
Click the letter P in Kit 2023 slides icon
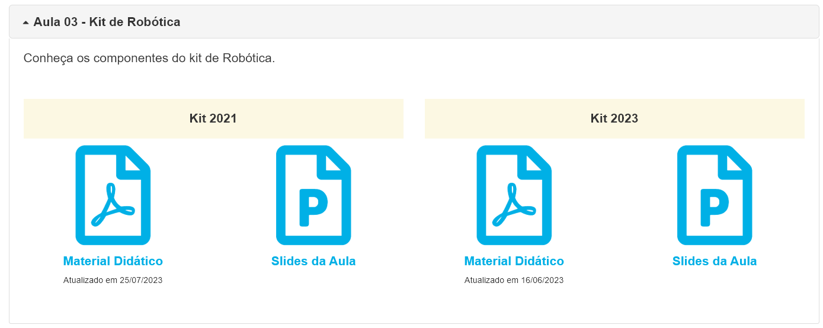tap(715, 207)
